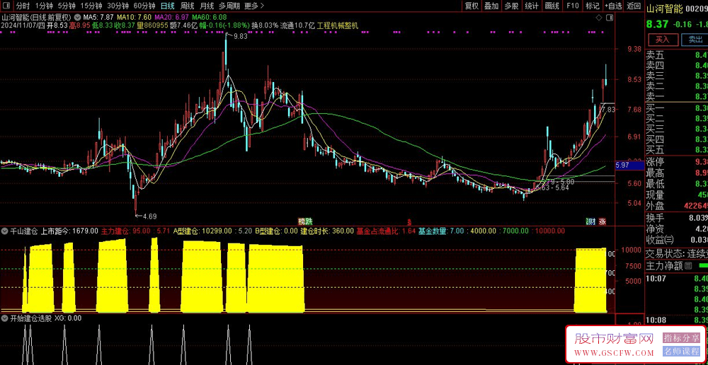Image resolution: width=708 pixels, height=365 pixels.
Task: Add stock via +自选 button
Action: pyautogui.click(x=612, y=6)
